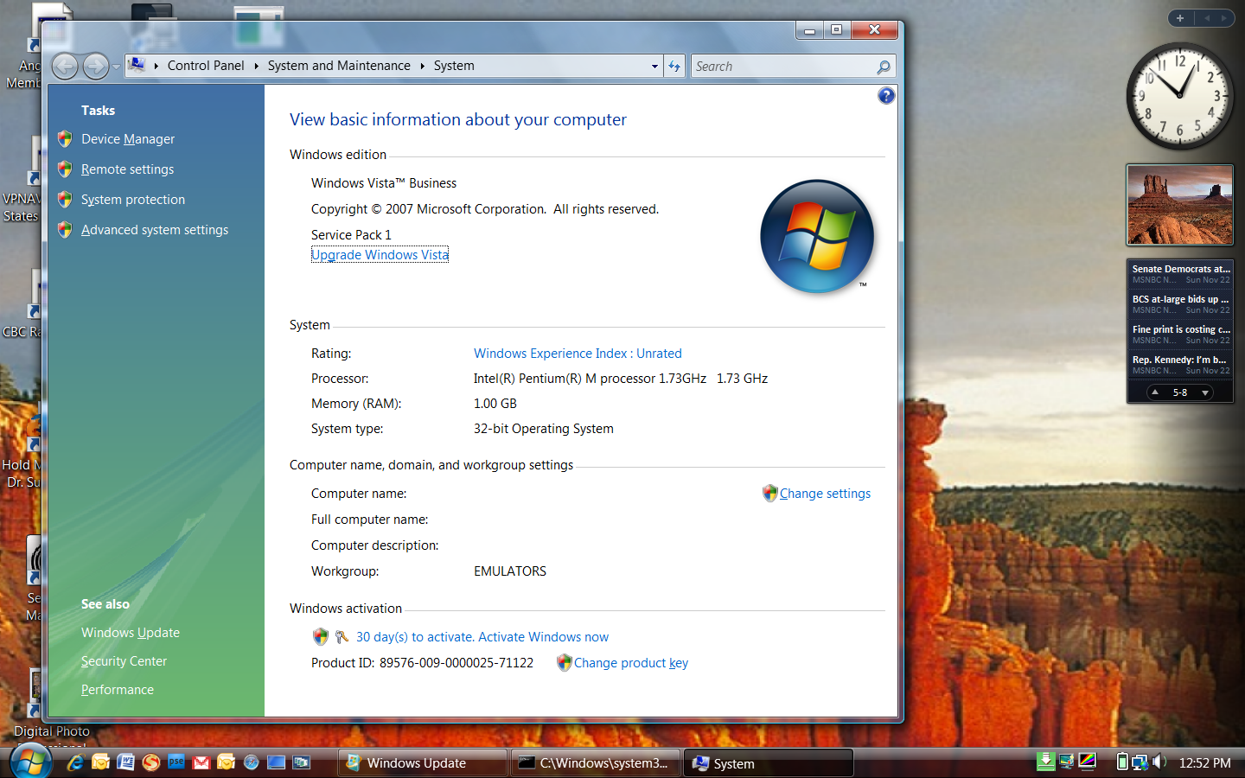The width and height of the screenshot is (1245, 778).
Task: Click Change settings for computer name
Action: (x=825, y=494)
